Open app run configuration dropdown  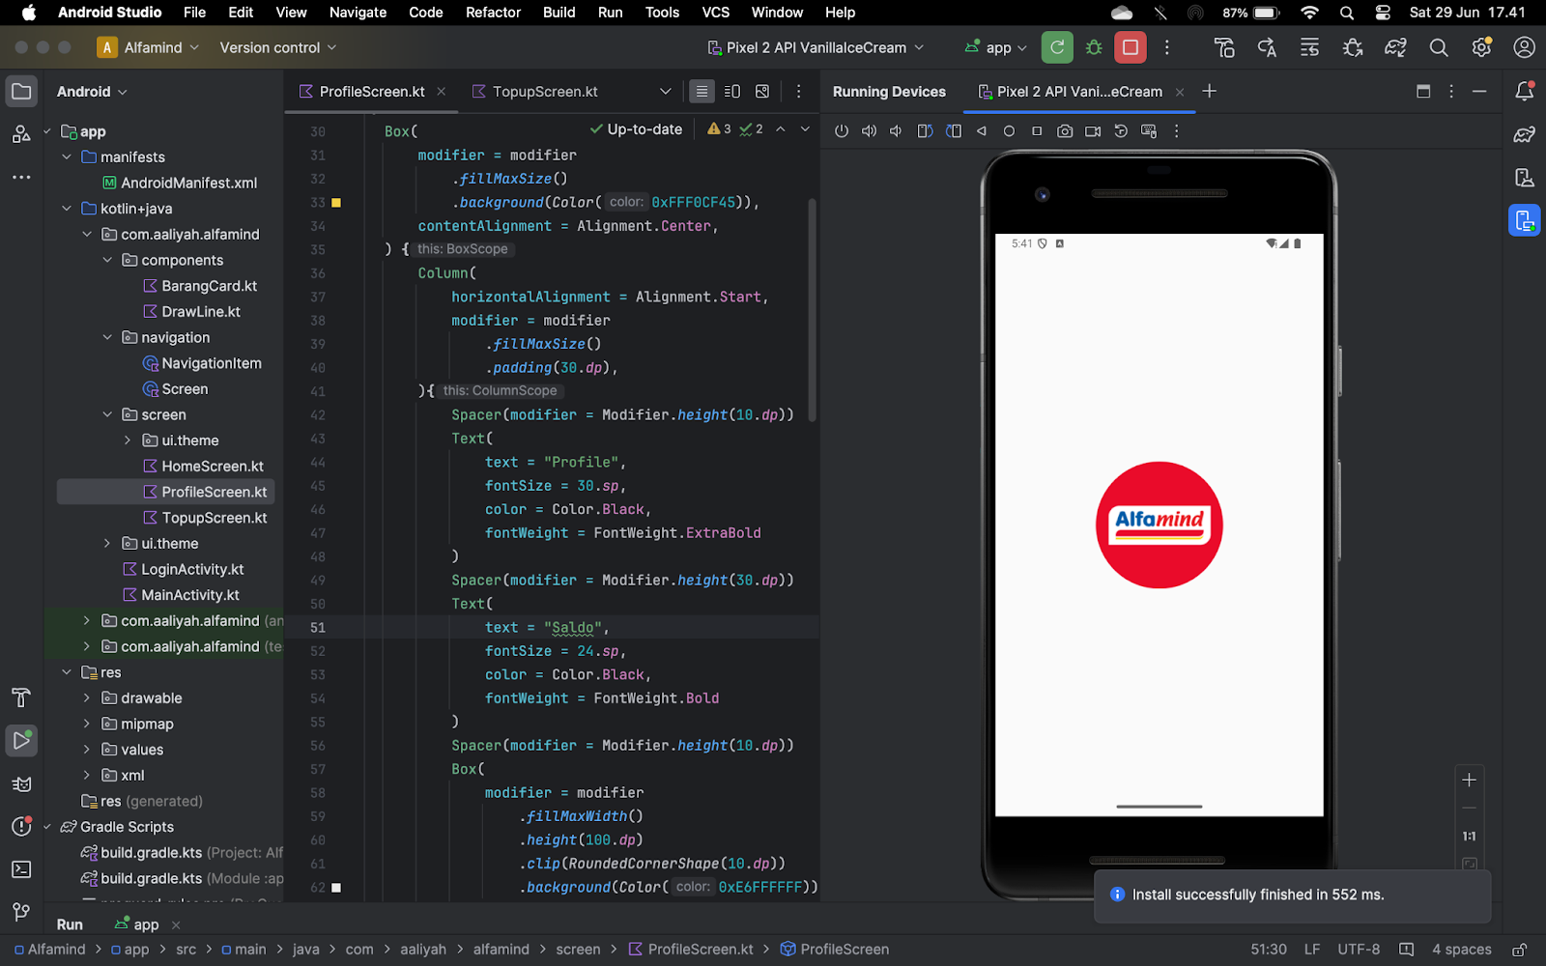tap(995, 47)
